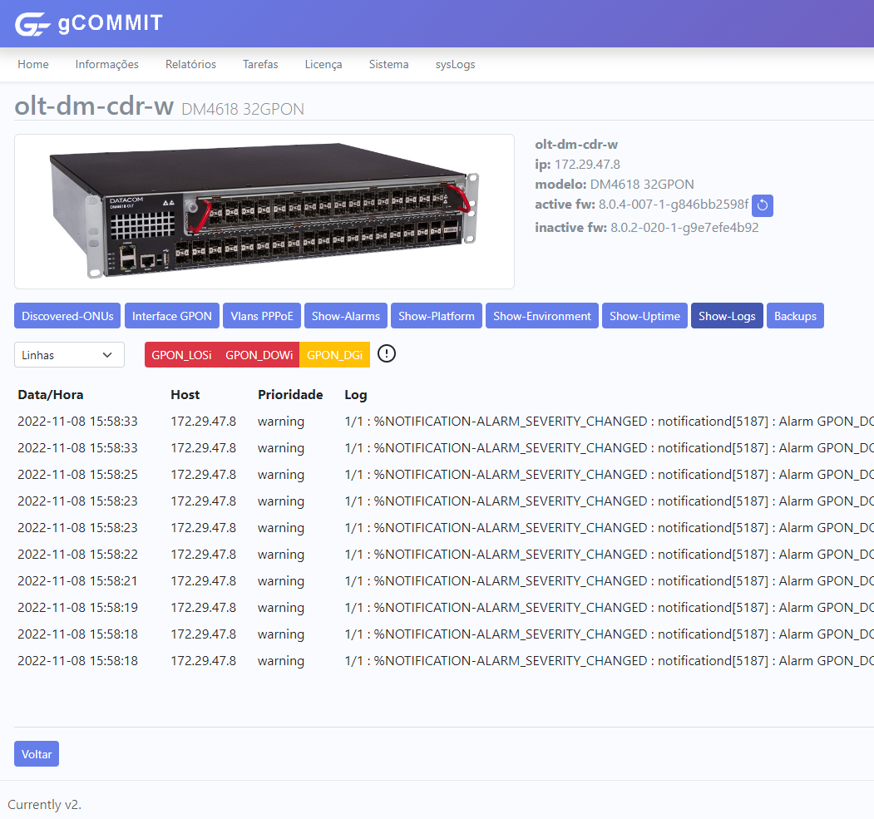Toggle the yellow GPON_DGi filter
This screenshot has width=874, height=819.
[x=334, y=355]
